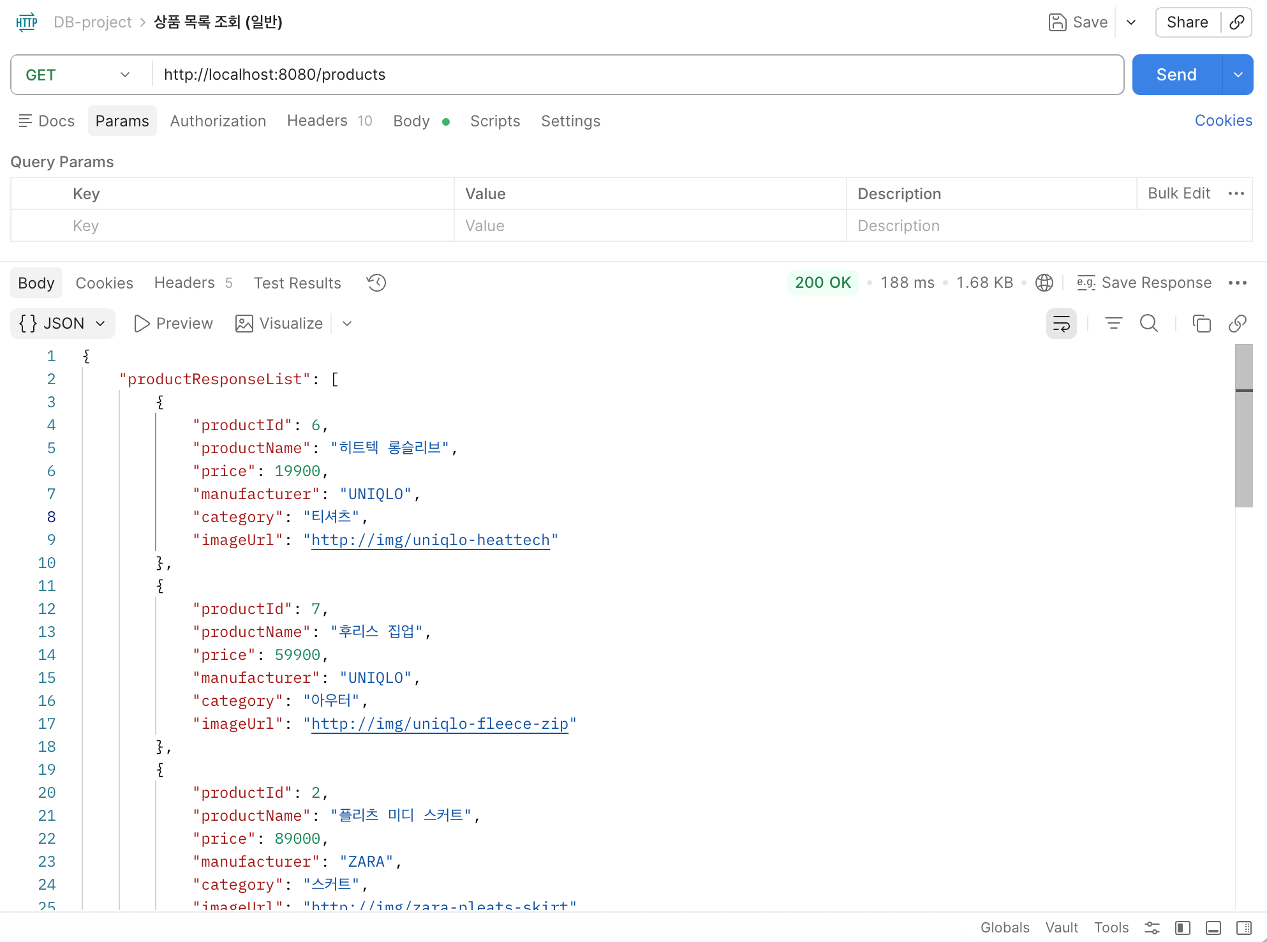Click the request URL input field
This screenshot has height=942, width=1267.
pyautogui.click(x=638, y=75)
